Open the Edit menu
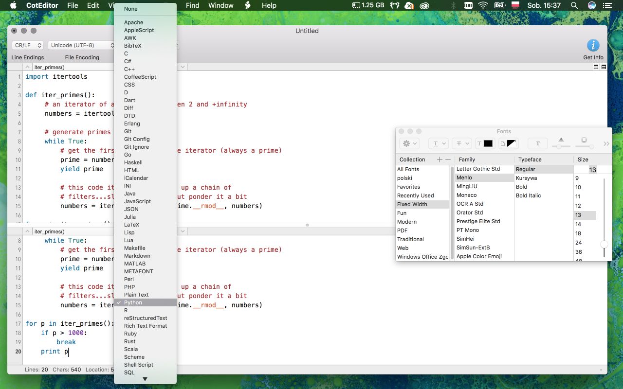Screen dimensions: 623x389 pyautogui.click(x=93, y=5)
